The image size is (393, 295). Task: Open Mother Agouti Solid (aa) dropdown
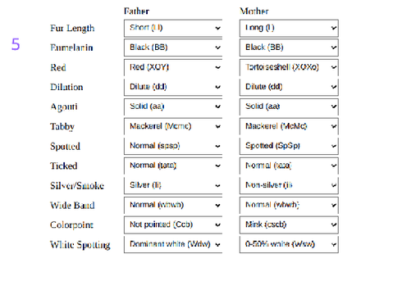[x=289, y=107]
